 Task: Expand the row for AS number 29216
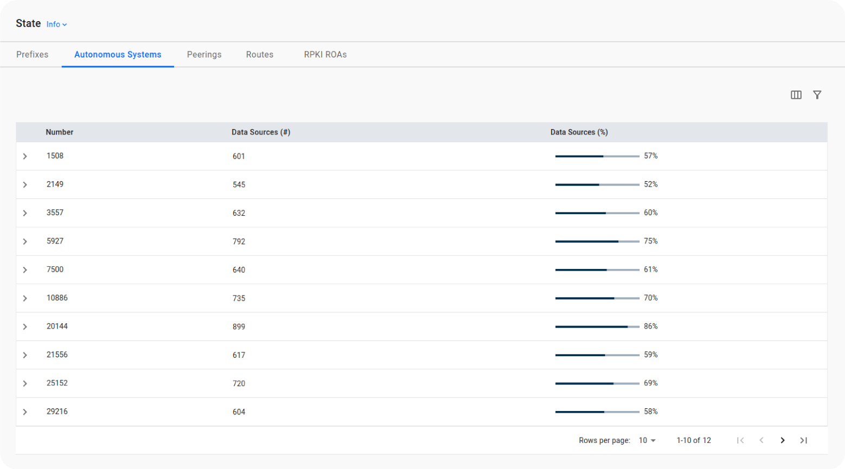pyautogui.click(x=25, y=412)
